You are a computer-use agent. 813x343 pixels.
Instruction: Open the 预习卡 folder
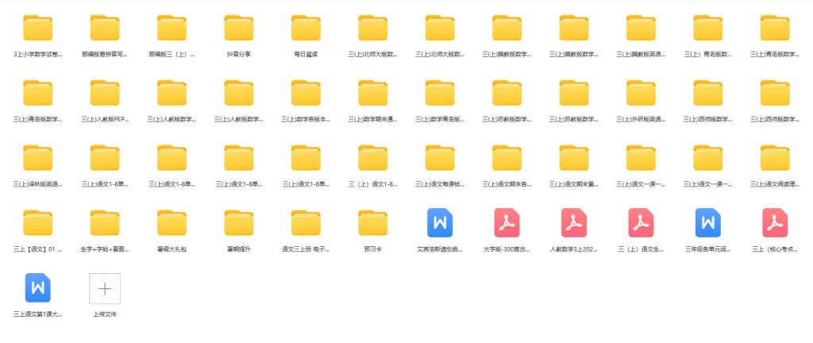[x=372, y=223]
